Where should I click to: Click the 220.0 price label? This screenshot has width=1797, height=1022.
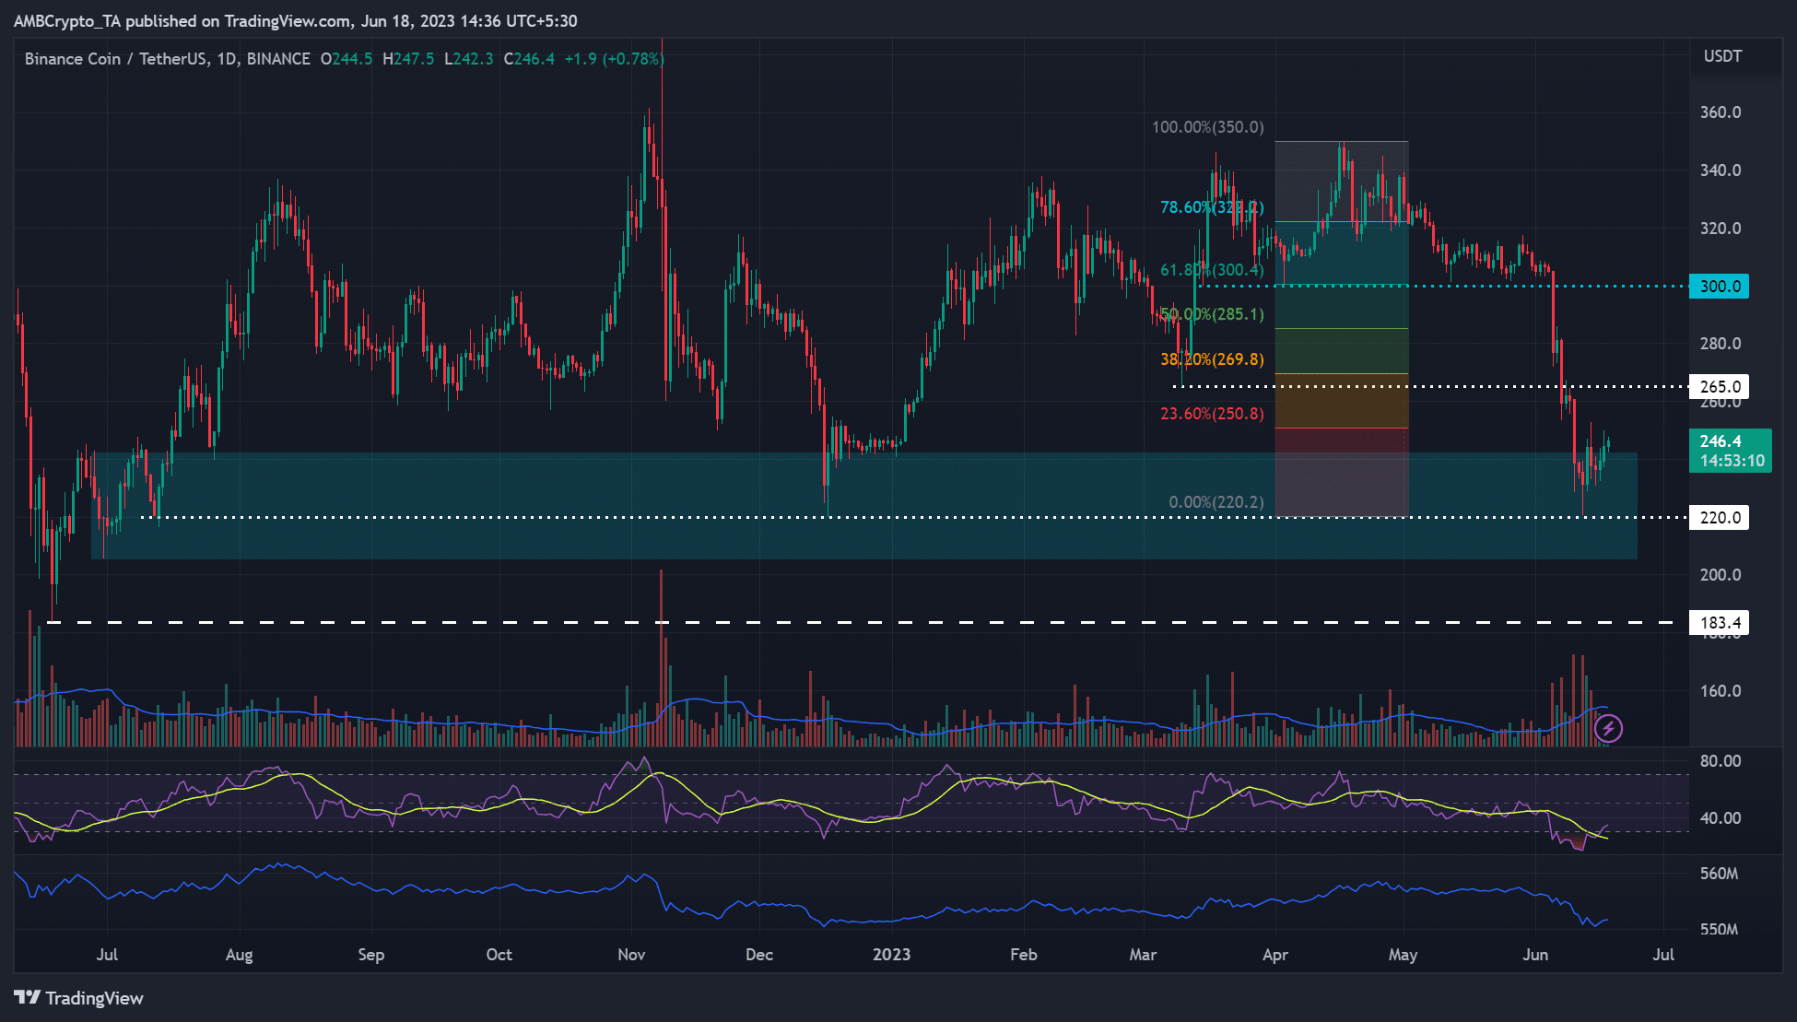pyautogui.click(x=1719, y=518)
